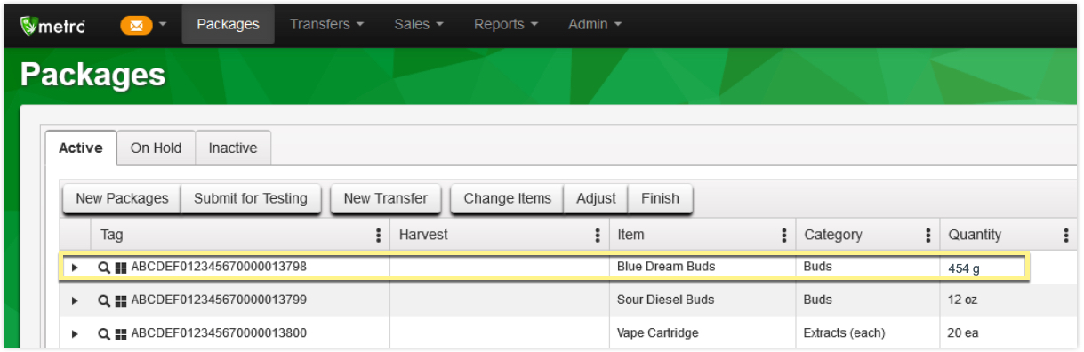Switch to the Inactive tab
The height and width of the screenshot is (352, 1084).
click(x=233, y=148)
